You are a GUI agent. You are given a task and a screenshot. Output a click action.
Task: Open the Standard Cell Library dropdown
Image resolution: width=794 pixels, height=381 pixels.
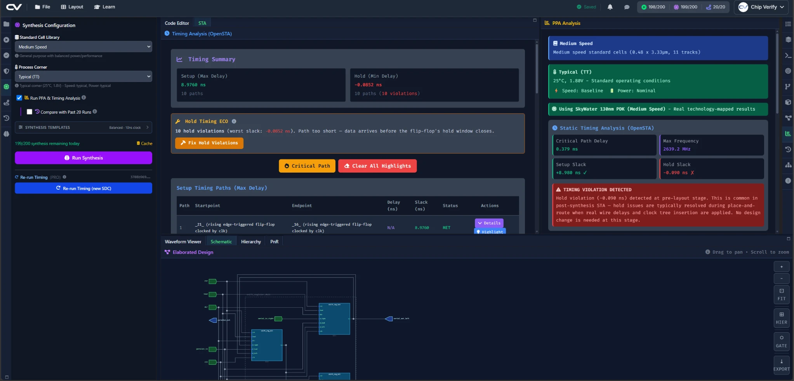83,47
